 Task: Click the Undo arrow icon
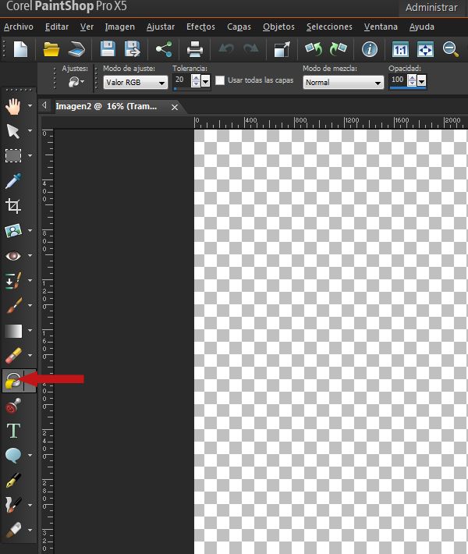click(226, 48)
